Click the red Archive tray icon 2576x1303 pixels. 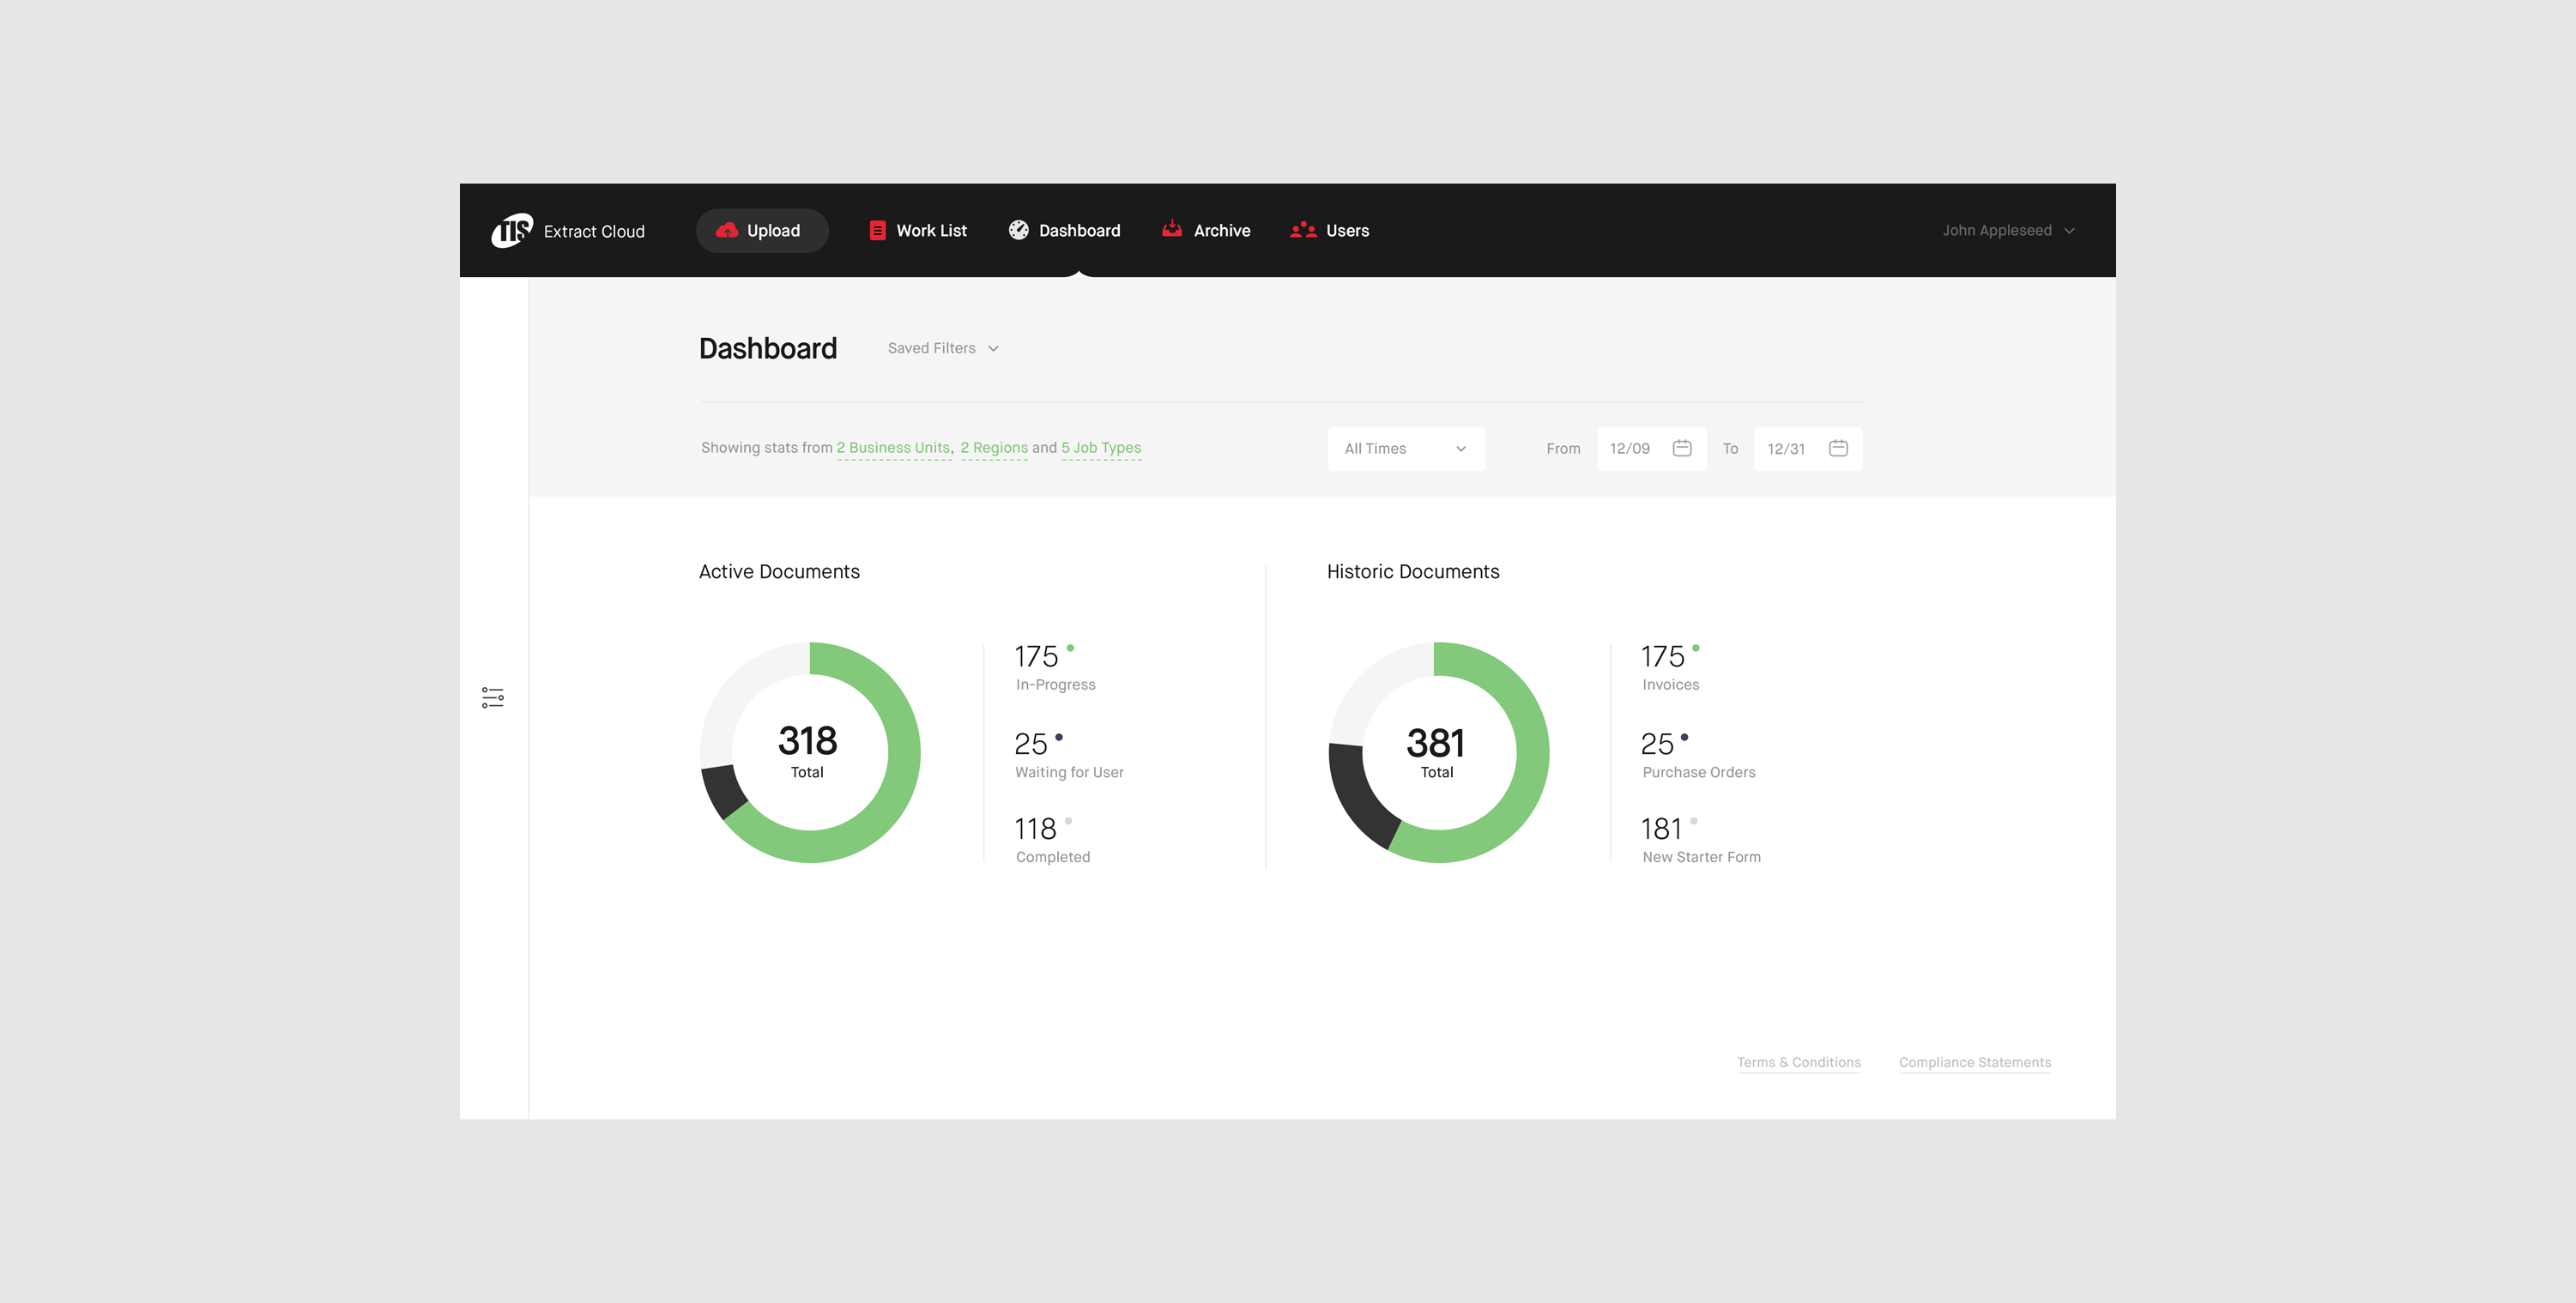click(x=1172, y=230)
